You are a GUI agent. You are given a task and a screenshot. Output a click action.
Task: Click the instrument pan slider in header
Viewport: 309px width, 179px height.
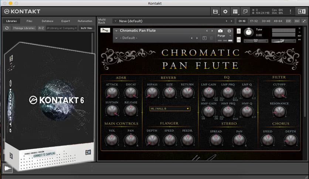[x=256, y=41]
